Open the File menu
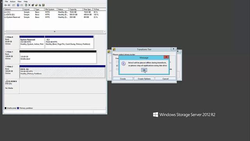This screenshot has width=250, height=141. (6, 2)
